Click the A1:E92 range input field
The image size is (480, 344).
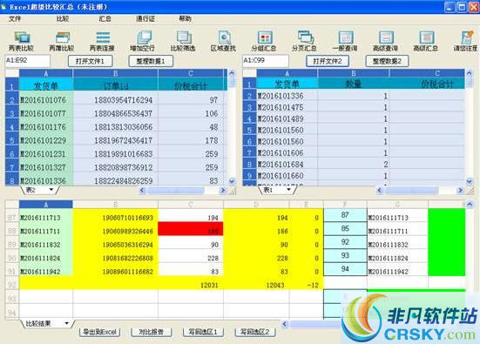coord(27,61)
